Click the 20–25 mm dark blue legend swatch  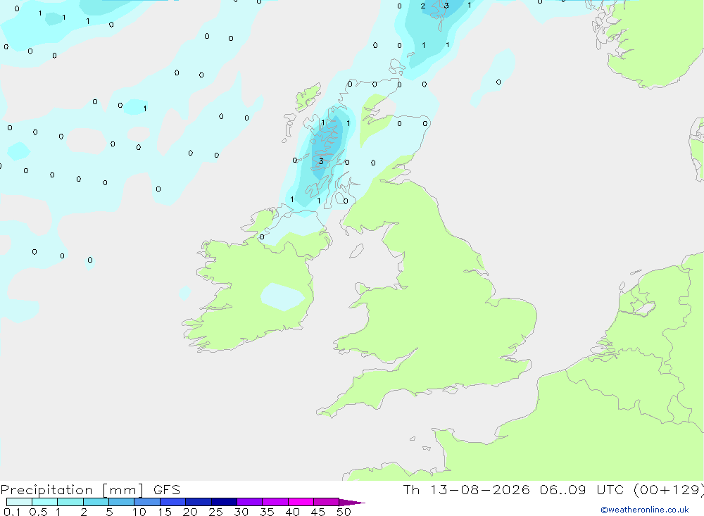199,502
